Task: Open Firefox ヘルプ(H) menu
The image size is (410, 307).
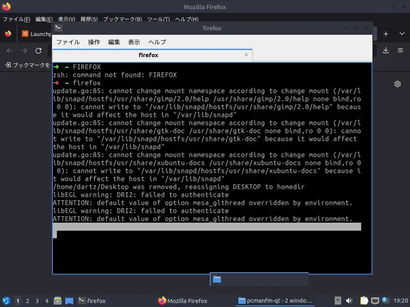Action: click(187, 19)
